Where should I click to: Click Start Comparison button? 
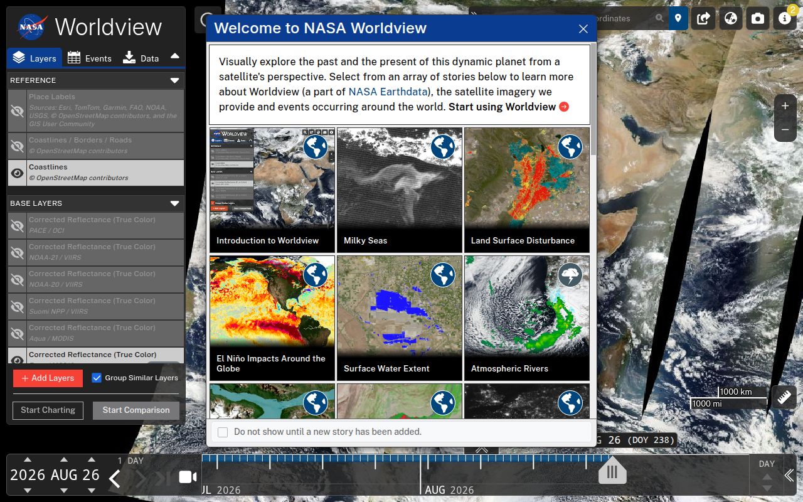136,410
